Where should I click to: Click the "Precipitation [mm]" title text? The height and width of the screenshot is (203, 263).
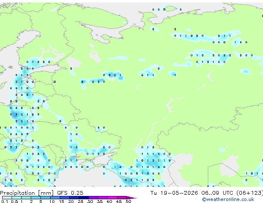click(x=27, y=193)
